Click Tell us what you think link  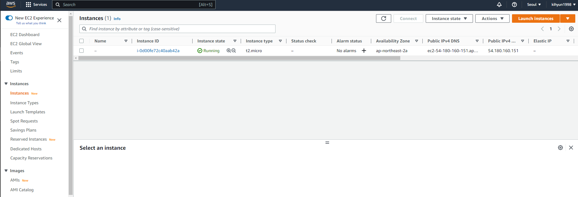pyautogui.click(x=31, y=23)
